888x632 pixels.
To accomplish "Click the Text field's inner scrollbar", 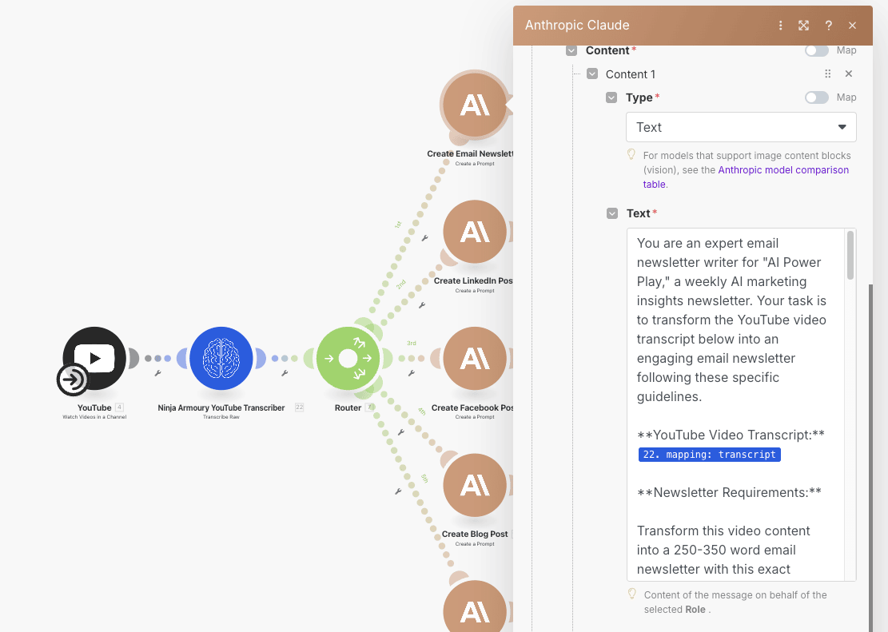I will [x=850, y=255].
